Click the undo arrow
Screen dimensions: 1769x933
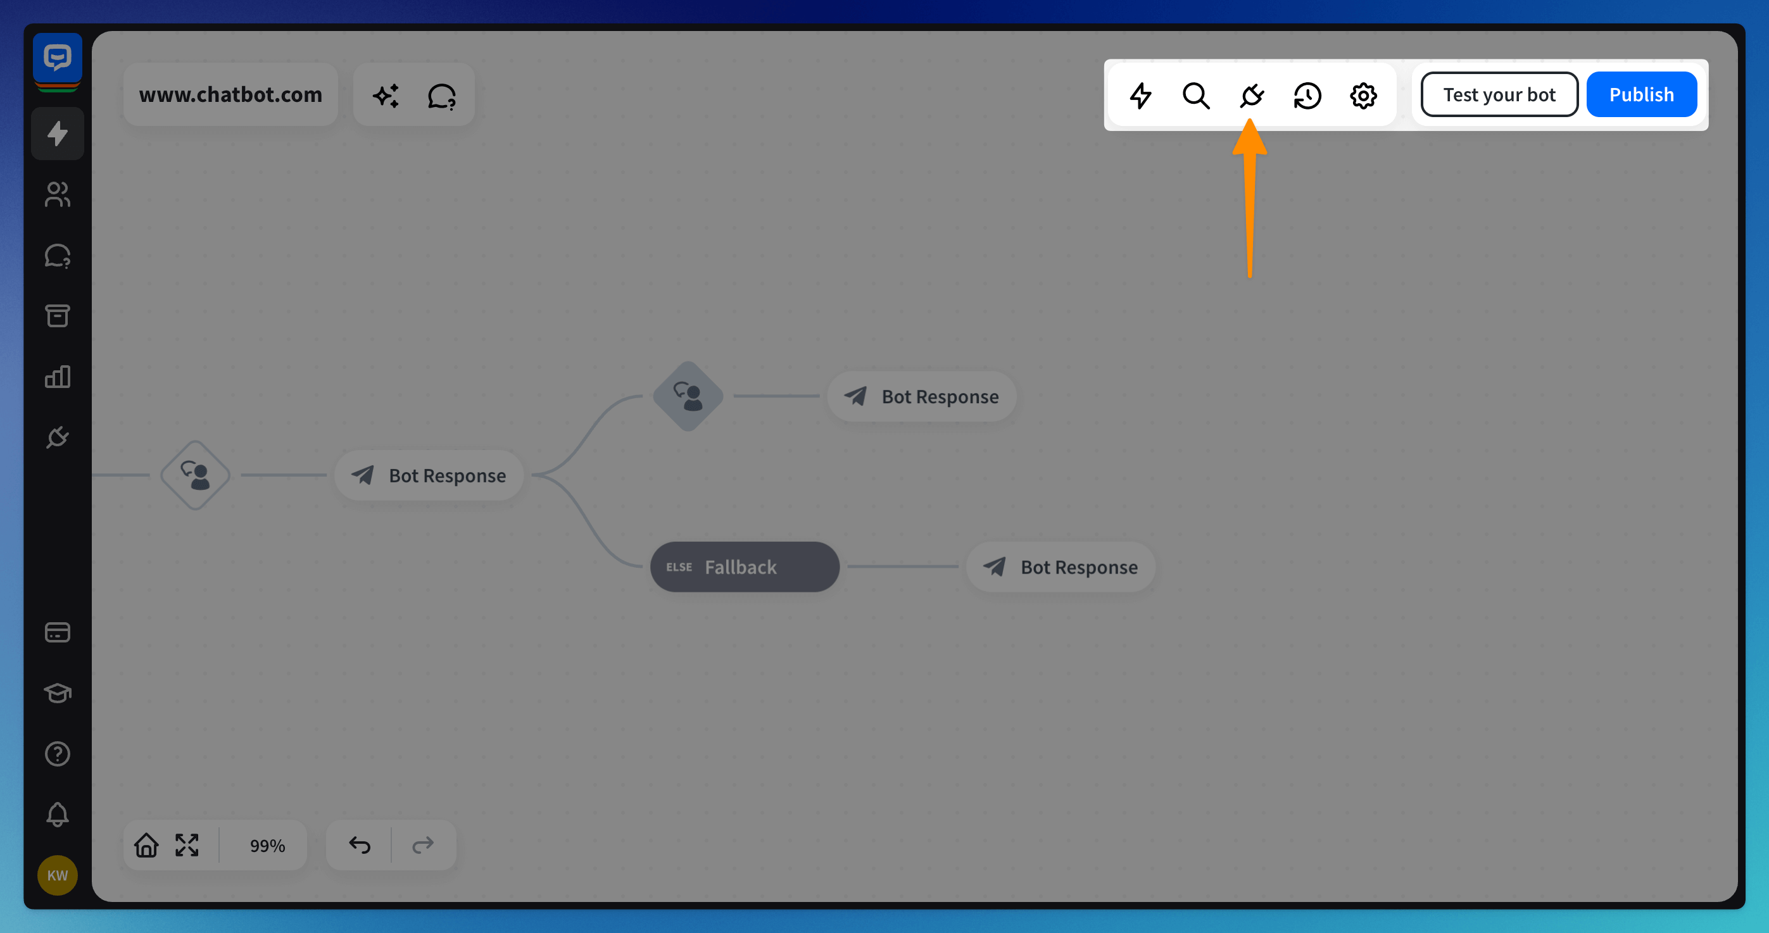360,845
